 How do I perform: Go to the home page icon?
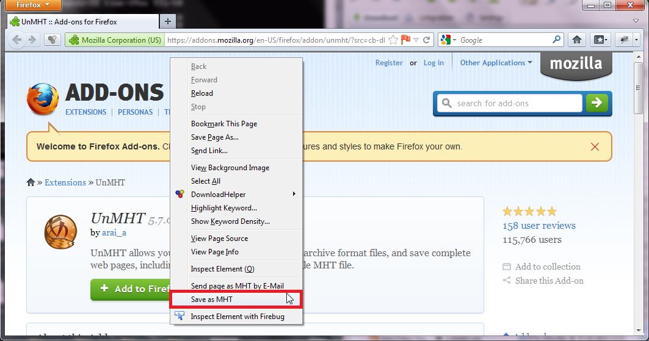tap(576, 40)
